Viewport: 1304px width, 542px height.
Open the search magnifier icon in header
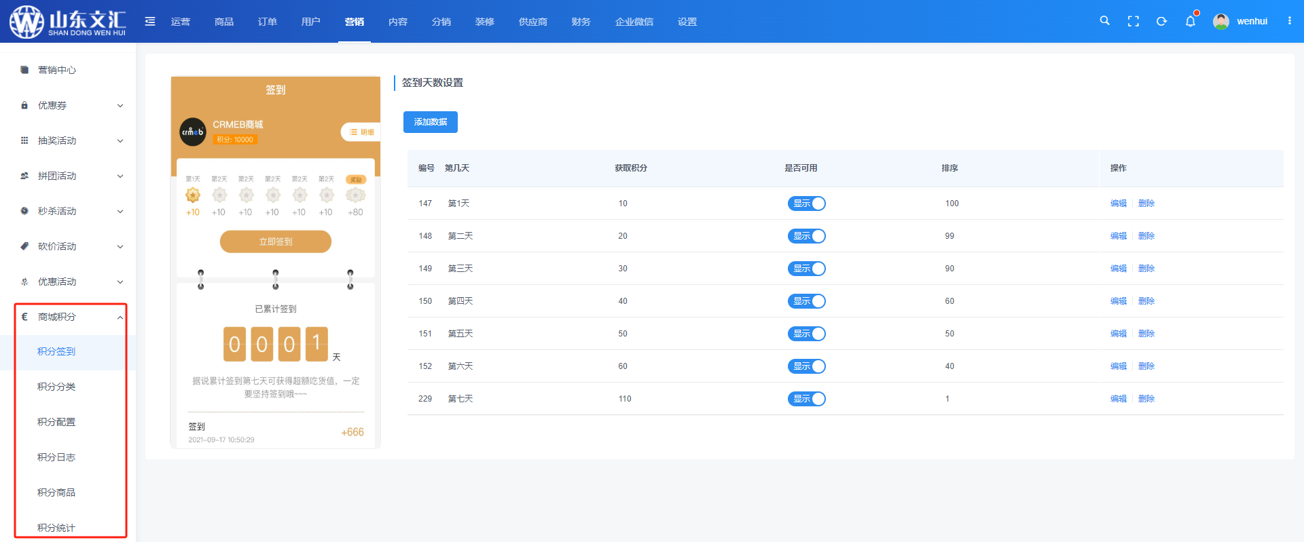click(1105, 21)
